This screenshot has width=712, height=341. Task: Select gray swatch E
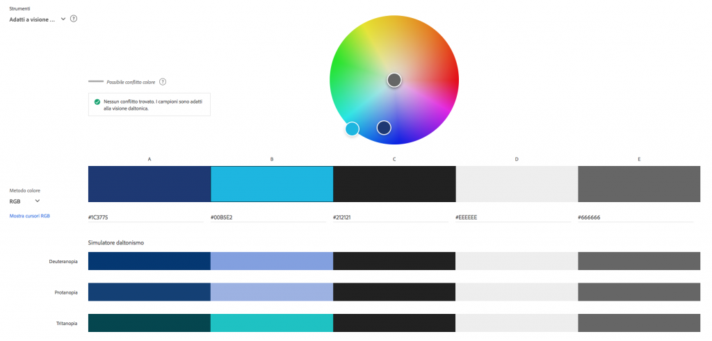click(639, 184)
